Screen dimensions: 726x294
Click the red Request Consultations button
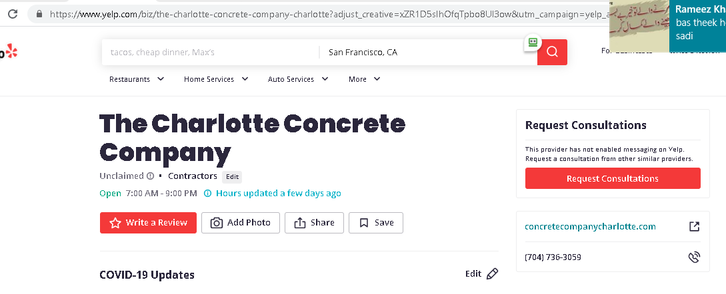point(612,178)
